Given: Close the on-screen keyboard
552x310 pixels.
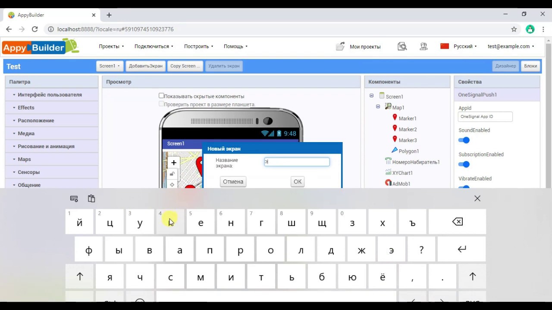Looking at the screenshot, I should click(x=477, y=198).
